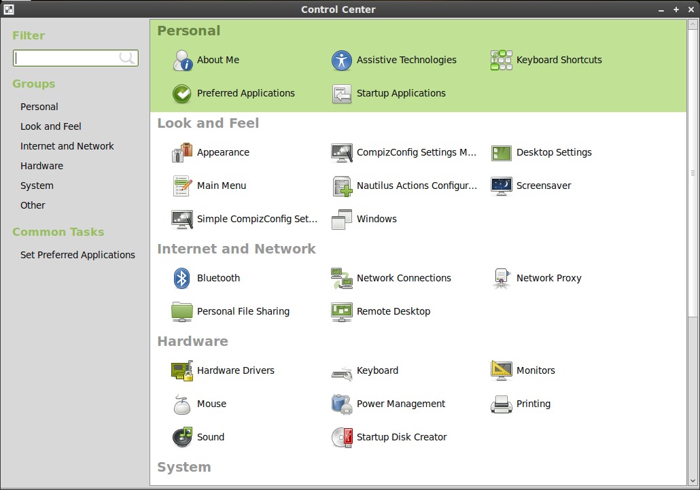This screenshot has height=490, width=700.
Task: Open the Sound icon
Action: [182, 438]
